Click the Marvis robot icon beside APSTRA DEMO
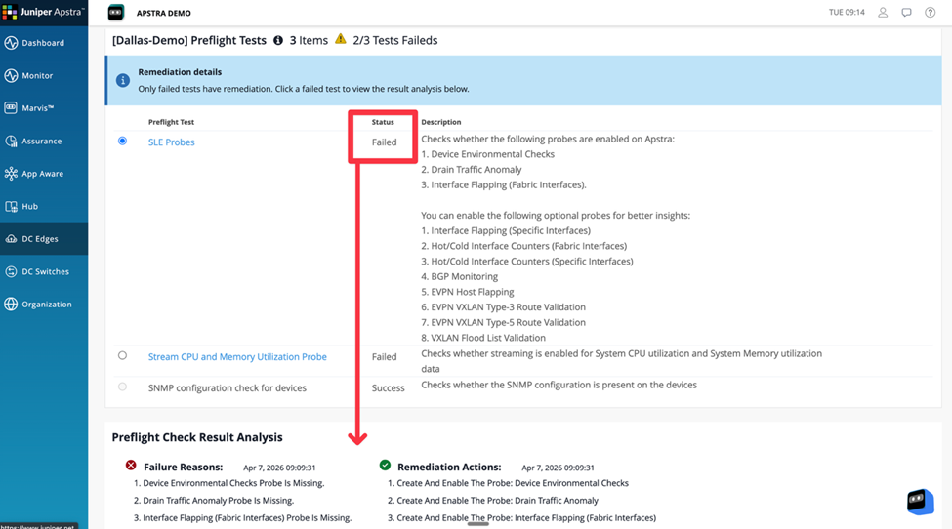Image resolution: width=952 pixels, height=529 pixels. point(116,12)
